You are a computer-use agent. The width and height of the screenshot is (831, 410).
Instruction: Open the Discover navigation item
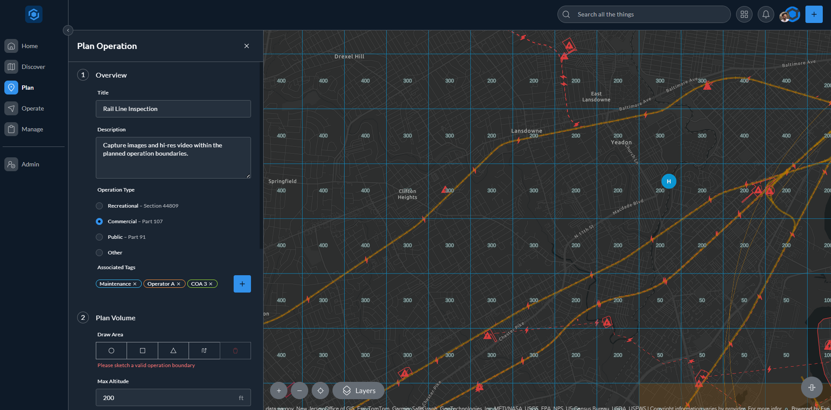34,67
